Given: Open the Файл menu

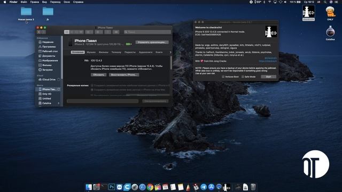Looking at the screenshot, I should tap(24, 2).
